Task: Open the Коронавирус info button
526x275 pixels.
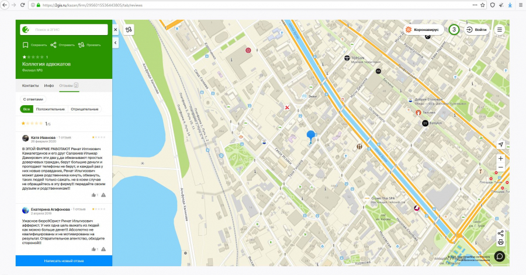Action: 423,29
